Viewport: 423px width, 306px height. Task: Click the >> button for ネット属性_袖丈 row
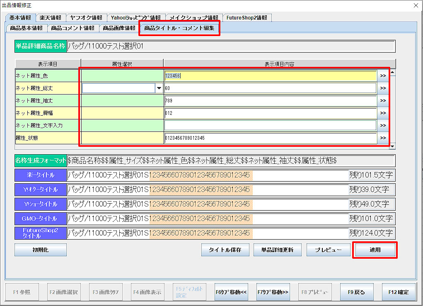coord(382,101)
